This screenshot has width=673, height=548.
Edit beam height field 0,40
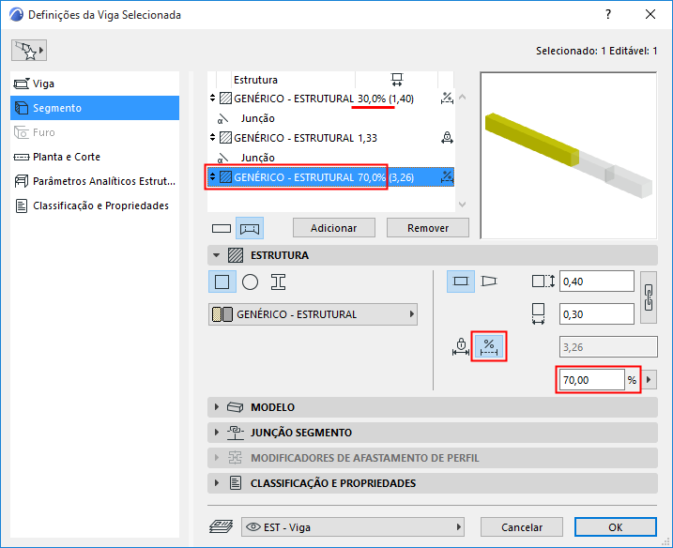coord(596,282)
